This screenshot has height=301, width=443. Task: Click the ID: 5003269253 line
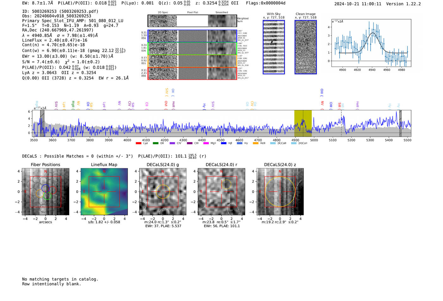click(60, 11)
